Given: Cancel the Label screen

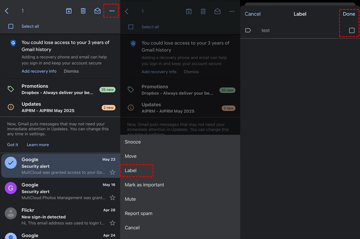Looking at the screenshot, I should [252, 14].
